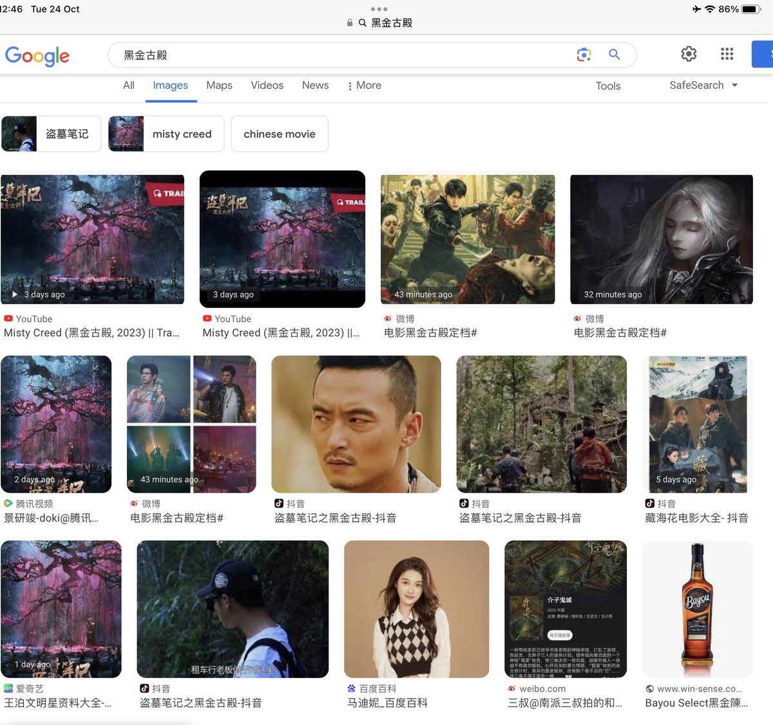Click the Douyin icon beside 藏海花电影大全 result

pos(649,504)
